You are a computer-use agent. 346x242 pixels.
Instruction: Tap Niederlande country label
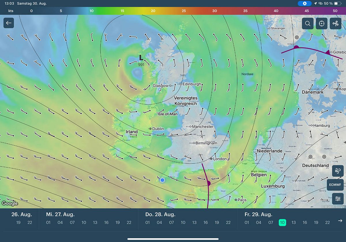coord(270,151)
